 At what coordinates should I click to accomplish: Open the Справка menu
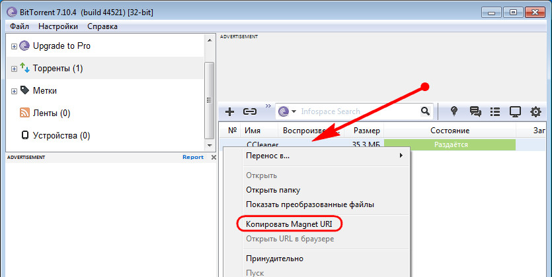click(102, 26)
